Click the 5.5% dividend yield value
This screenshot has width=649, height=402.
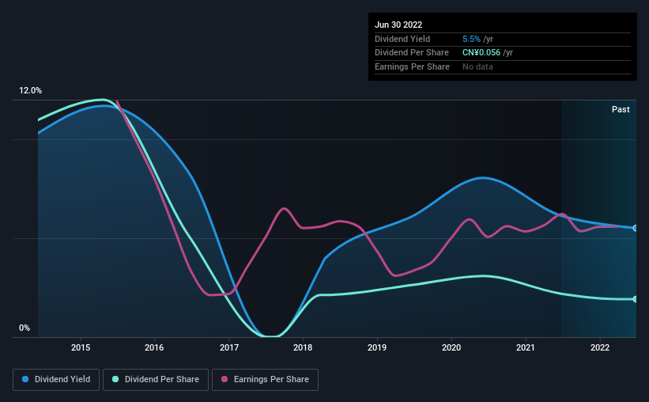pos(471,39)
